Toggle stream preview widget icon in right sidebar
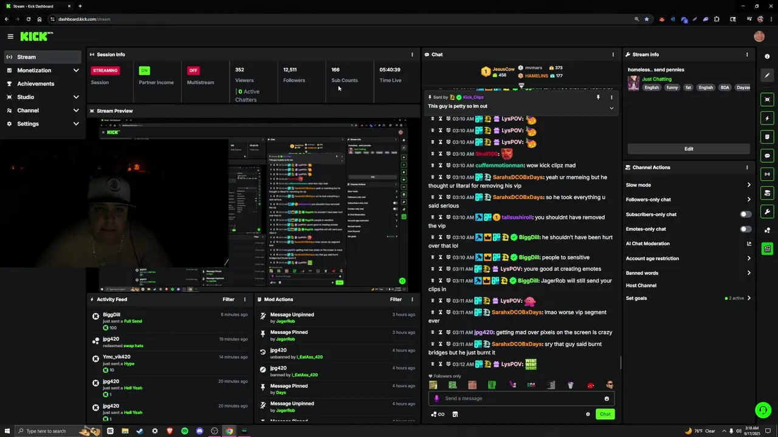 [x=767, y=100]
